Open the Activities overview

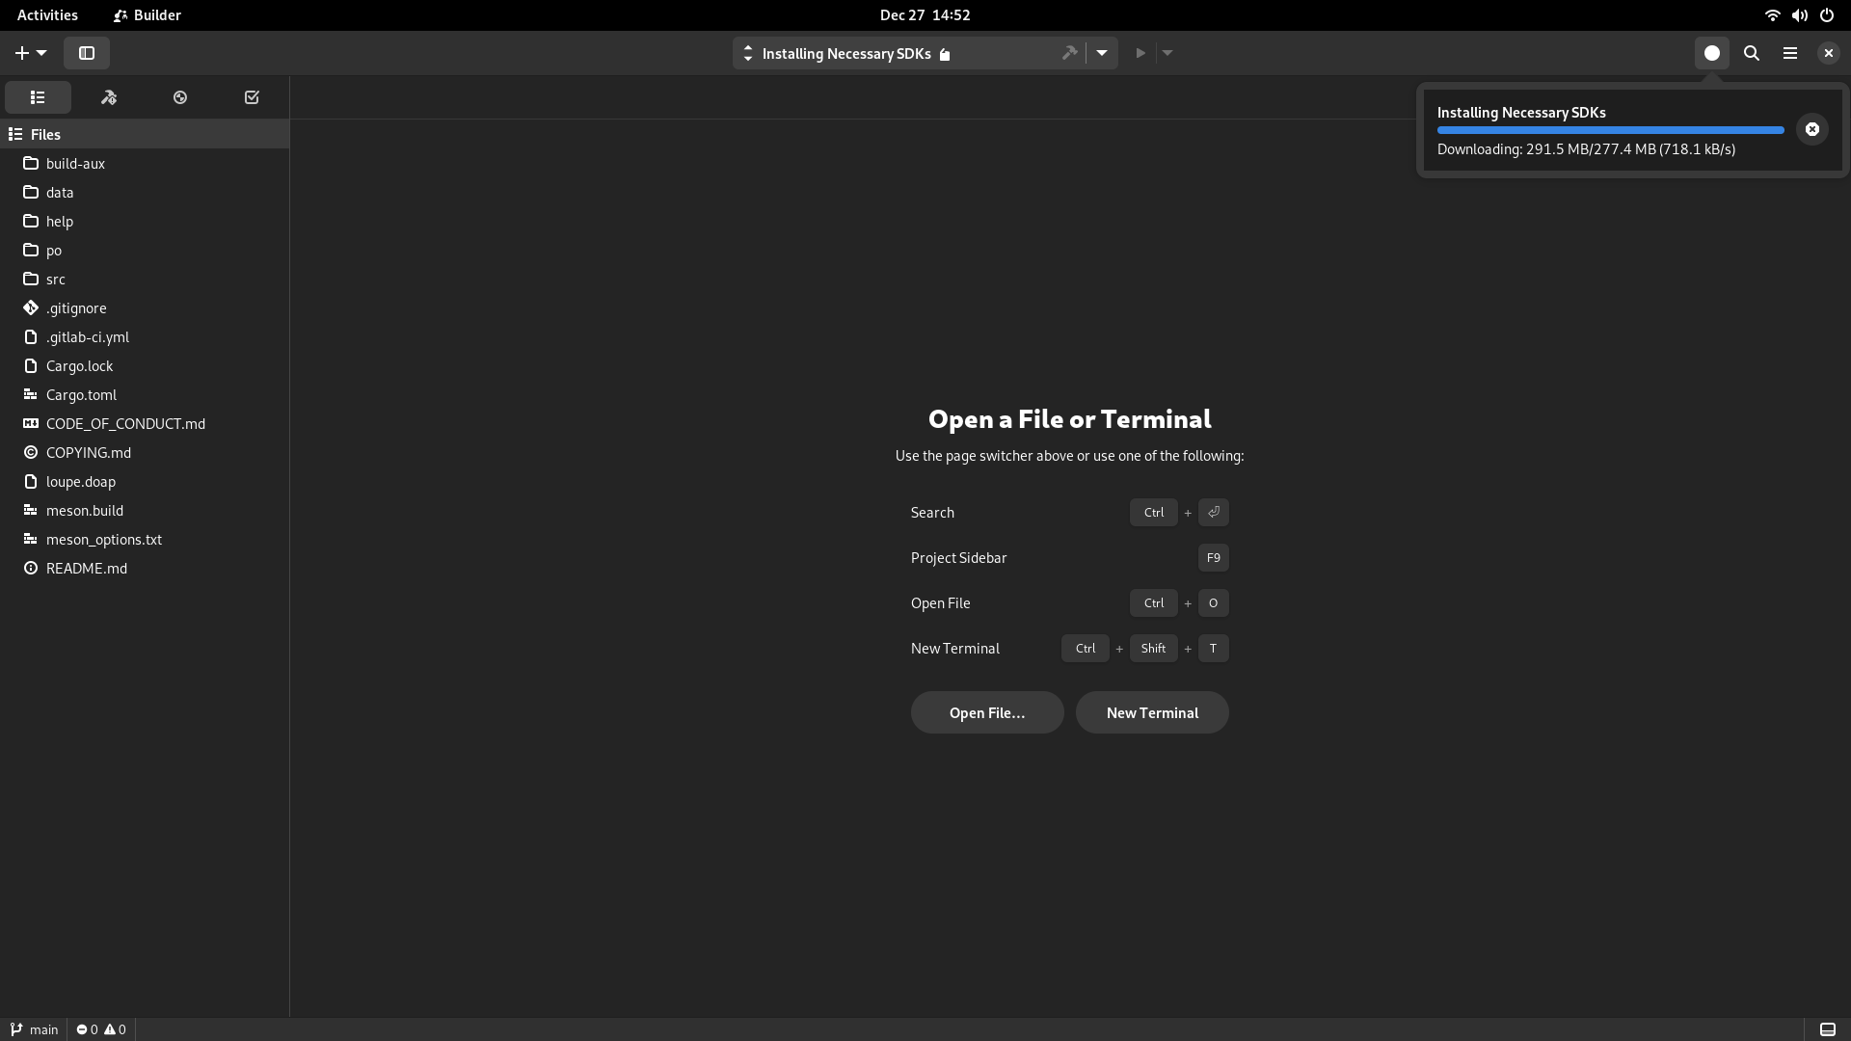pos(47,15)
